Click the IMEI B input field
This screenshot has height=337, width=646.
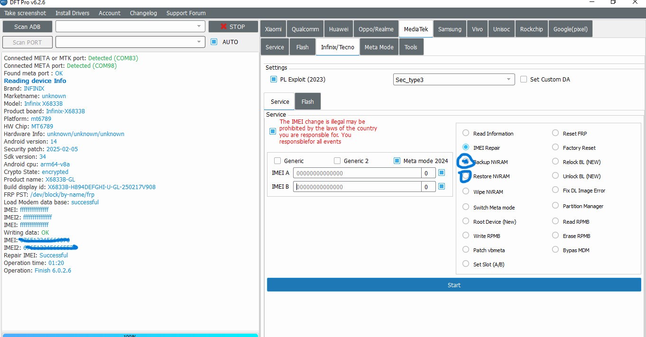pyautogui.click(x=357, y=187)
